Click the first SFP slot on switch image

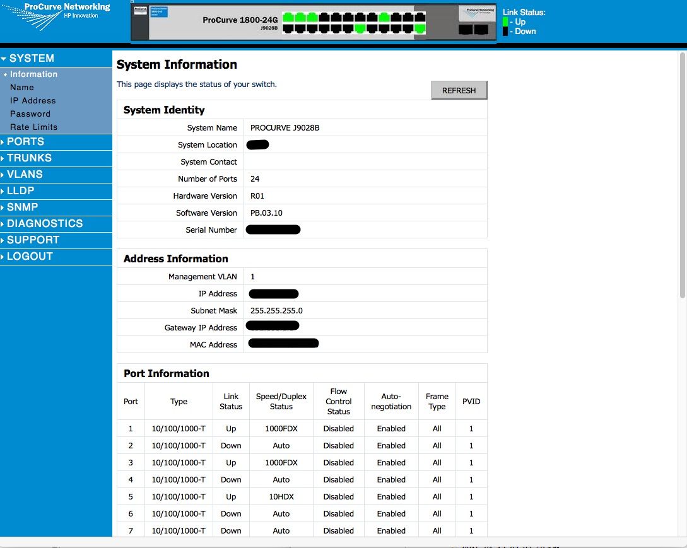pyautogui.click(x=466, y=30)
